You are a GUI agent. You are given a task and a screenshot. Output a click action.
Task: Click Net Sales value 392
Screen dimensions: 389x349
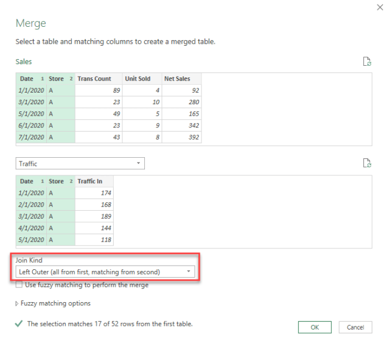click(x=181, y=137)
